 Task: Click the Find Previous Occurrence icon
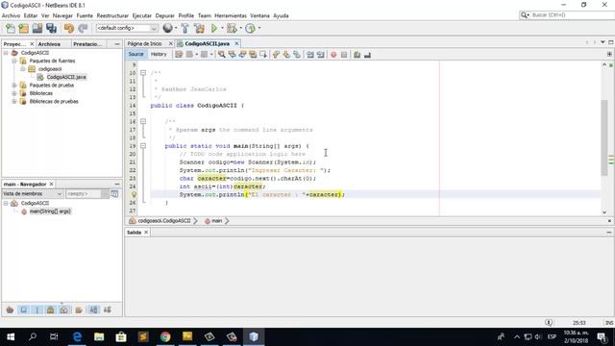point(233,55)
